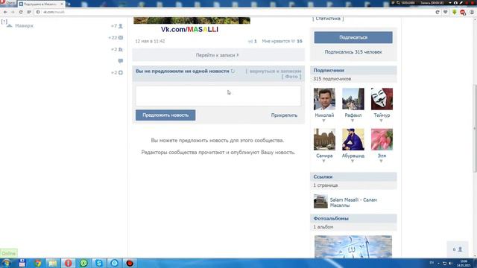Click the Перейти к записи link
Image resolution: width=477 pixels, height=268 pixels.
pyautogui.click(x=217, y=55)
